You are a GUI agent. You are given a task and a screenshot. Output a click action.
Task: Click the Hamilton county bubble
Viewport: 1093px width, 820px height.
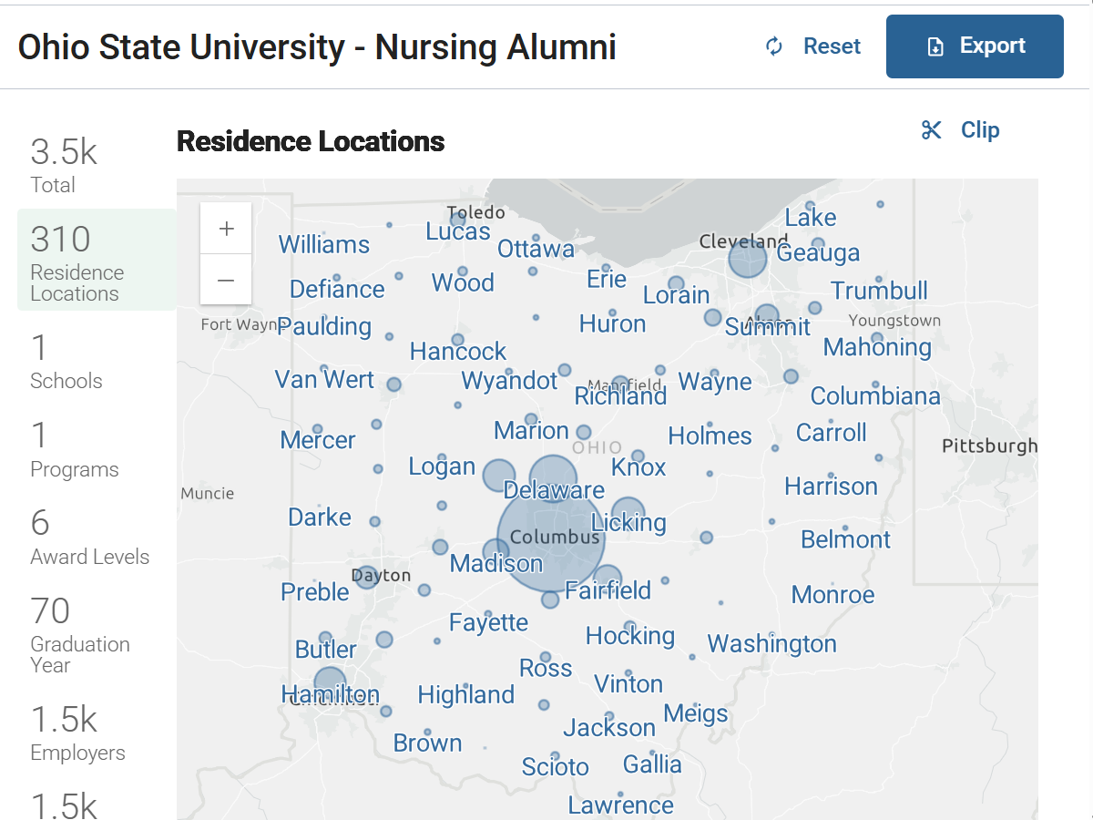tap(330, 683)
